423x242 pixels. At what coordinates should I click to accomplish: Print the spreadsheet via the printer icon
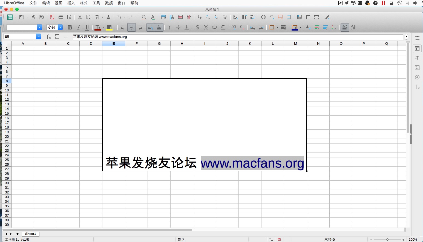coord(61,17)
